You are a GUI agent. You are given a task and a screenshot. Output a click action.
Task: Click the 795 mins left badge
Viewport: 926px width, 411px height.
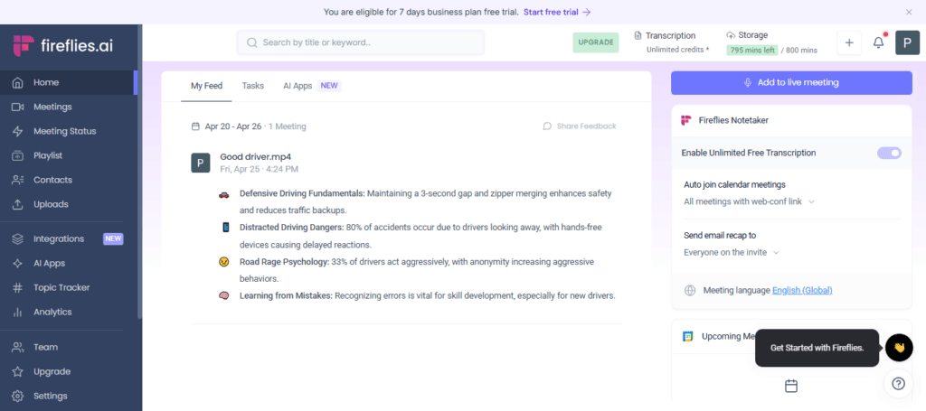[751, 50]
